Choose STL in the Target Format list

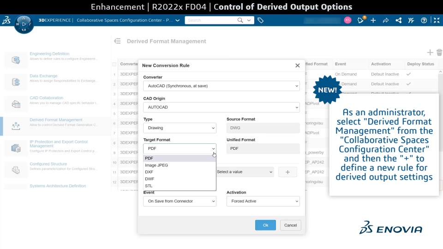pos(180,186)
